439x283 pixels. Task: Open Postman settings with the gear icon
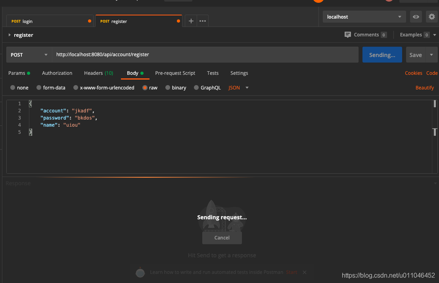point(431,17)
